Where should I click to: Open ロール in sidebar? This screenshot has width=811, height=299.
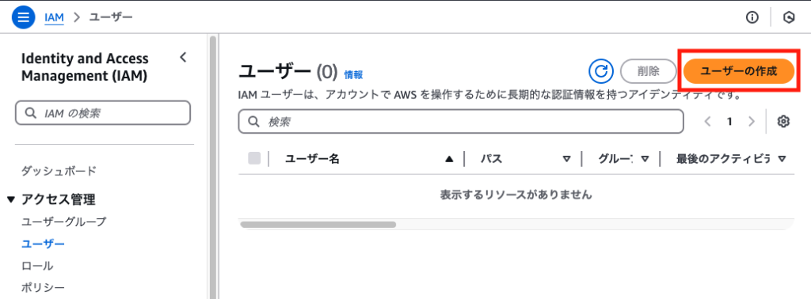37,266
